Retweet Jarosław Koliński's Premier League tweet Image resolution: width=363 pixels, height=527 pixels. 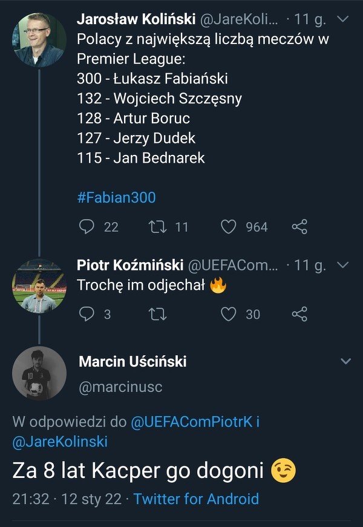point(157,227)
